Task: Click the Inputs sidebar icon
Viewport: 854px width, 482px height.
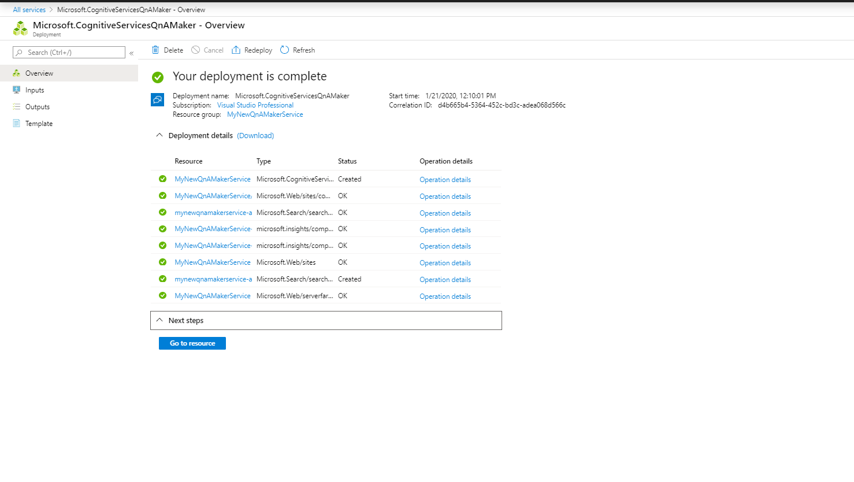Action: (16, 90)
